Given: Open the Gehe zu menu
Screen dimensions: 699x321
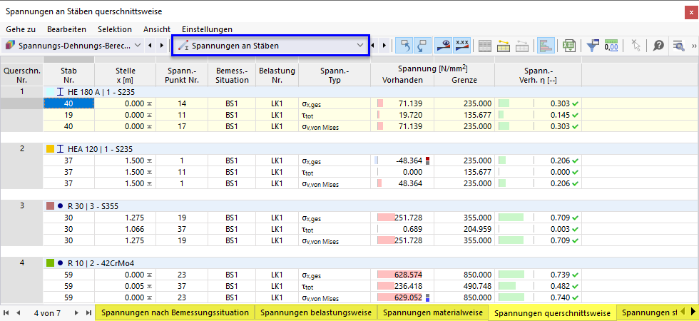Looking at the screenshot, I should coord(21,29).
